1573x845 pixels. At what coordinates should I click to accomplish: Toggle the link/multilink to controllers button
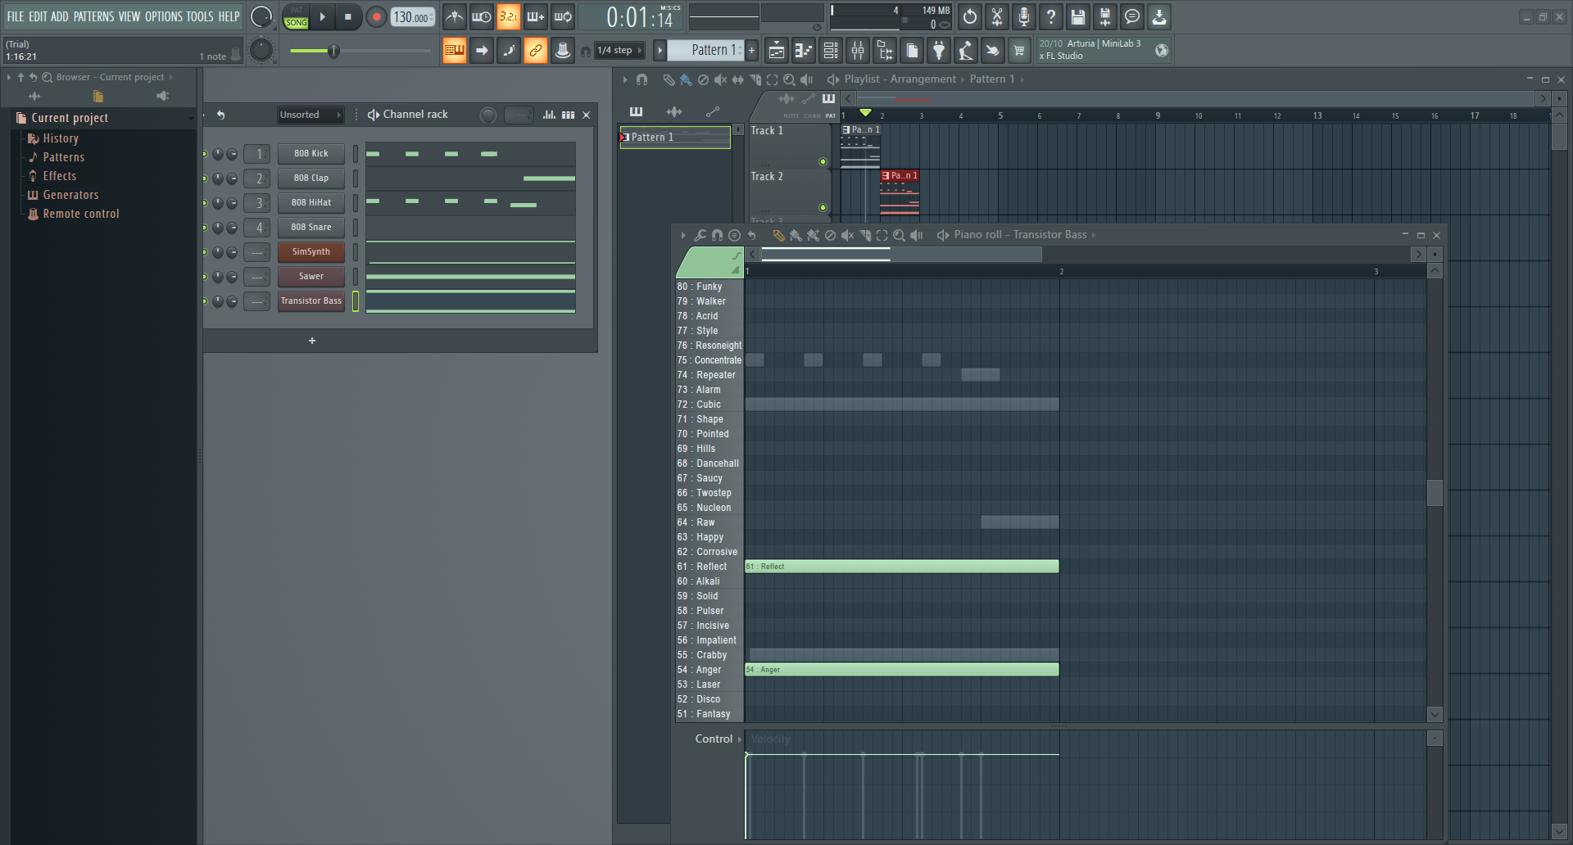535,51
